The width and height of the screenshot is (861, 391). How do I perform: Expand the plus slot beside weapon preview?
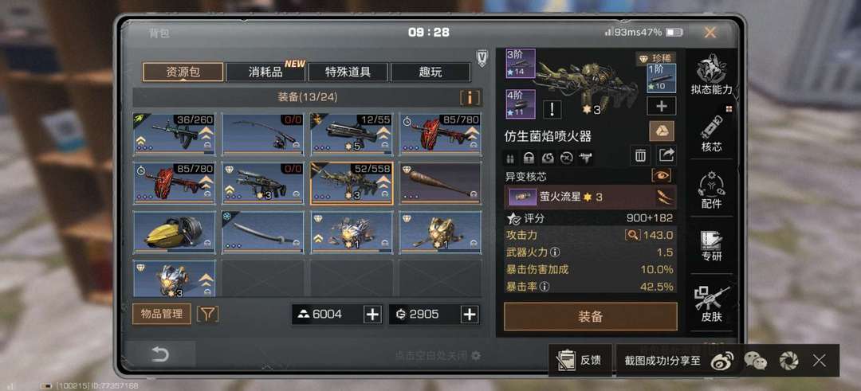[661, 105]
